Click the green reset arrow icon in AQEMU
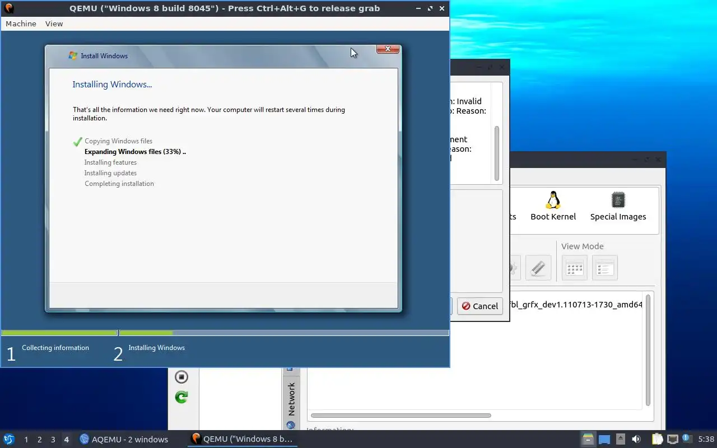The image size is (717, 448). [181, 397]
